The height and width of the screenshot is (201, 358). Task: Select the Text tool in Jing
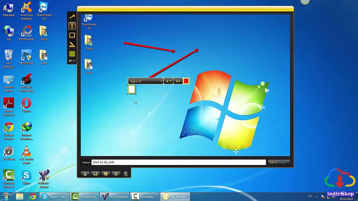[x=72, y=26]
